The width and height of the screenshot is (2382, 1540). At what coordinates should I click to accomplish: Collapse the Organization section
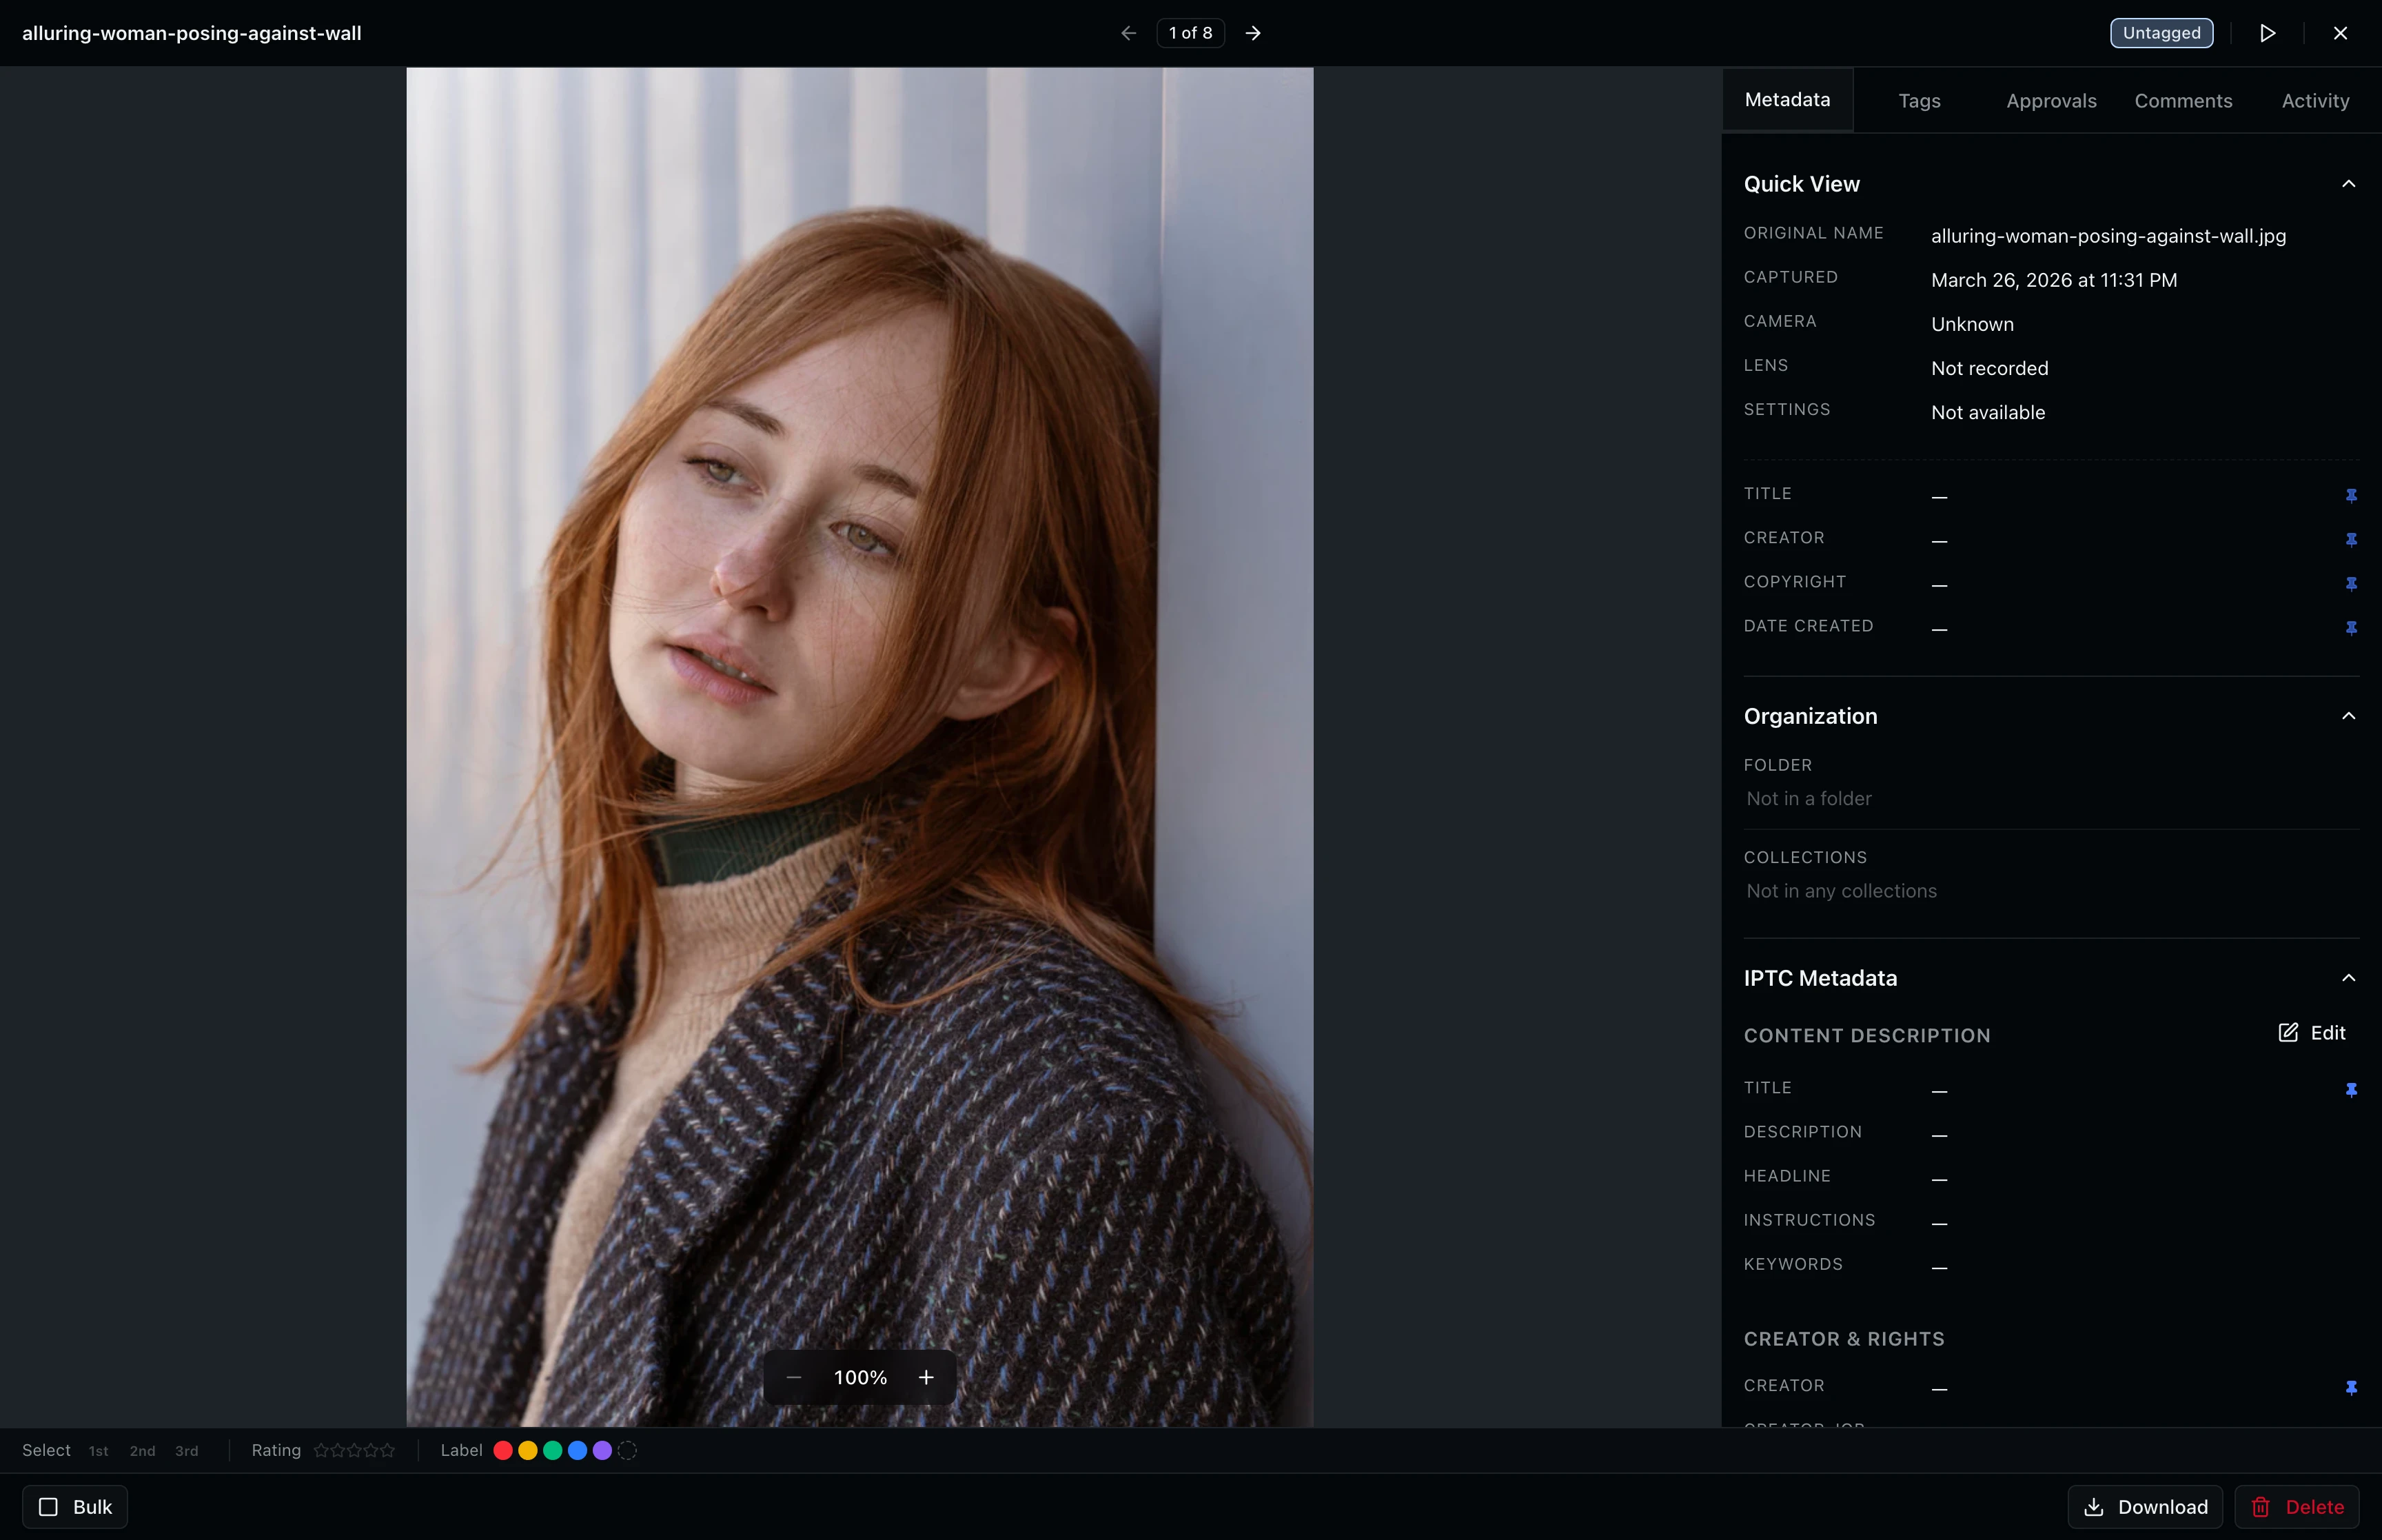point(2348,715)
